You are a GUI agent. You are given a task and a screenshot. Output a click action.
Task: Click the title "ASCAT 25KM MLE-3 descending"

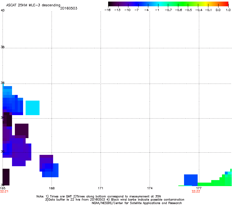(x=33, y=5)
